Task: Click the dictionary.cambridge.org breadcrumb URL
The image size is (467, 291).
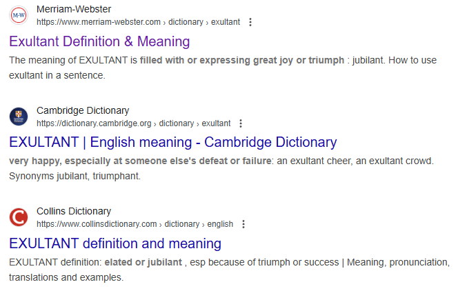Action: point(133,123)
